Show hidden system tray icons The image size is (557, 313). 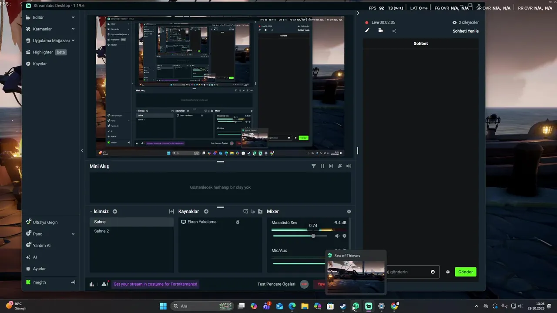(x=476, y=306)
